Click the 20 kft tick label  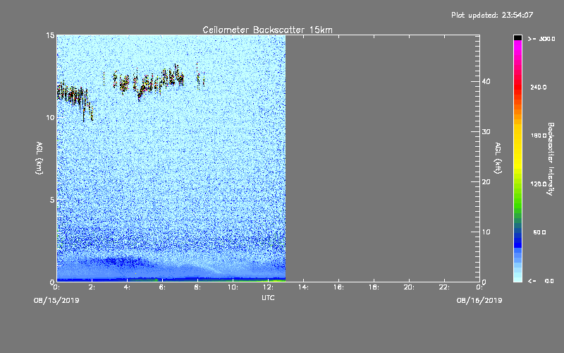pos(486,182)
